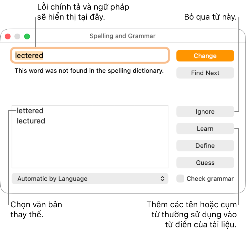Select the suggestion "lettered"
This screenshot has width=246, height=232.
[x=30, y=111]
